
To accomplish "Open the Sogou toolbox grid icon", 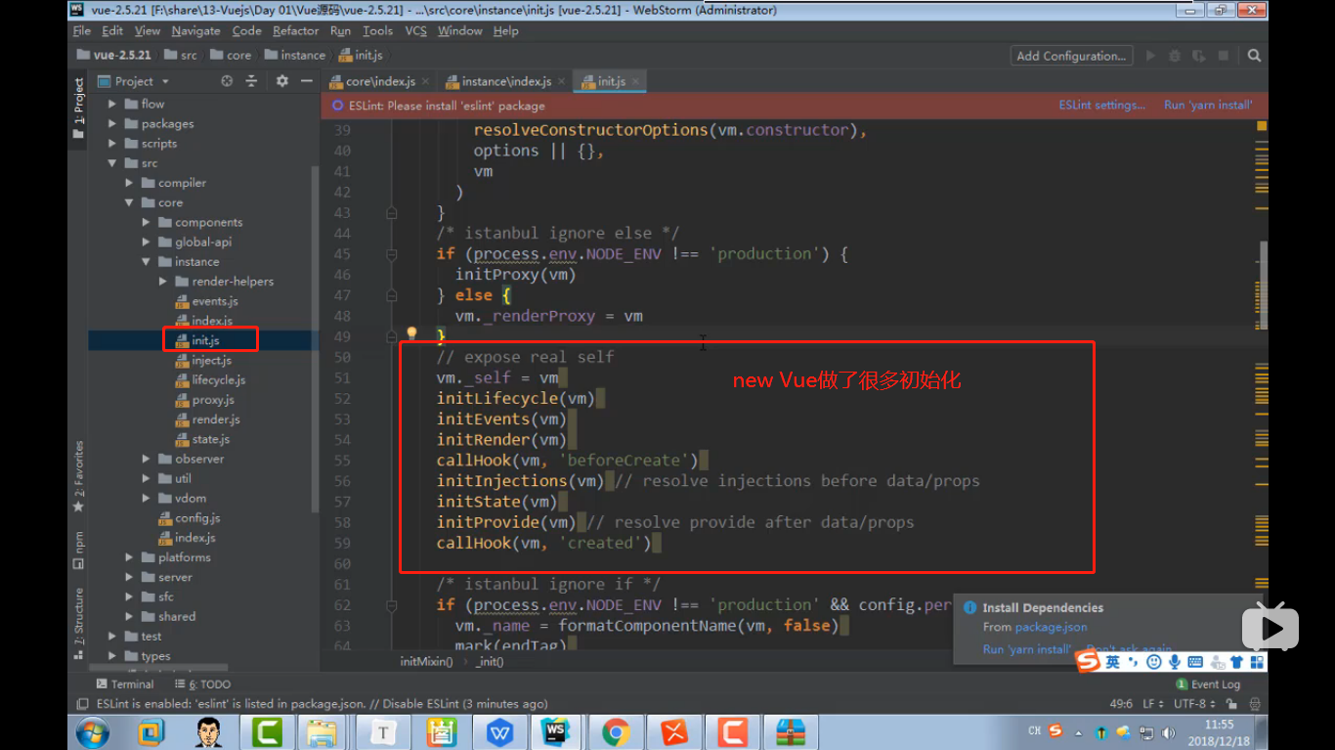I will coord(1257,662).
